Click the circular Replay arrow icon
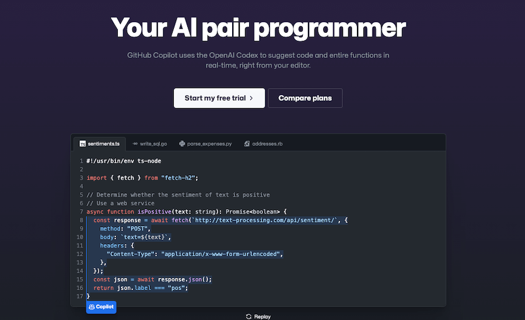This screenshot has height=320, width=525. tap(249, 316)
